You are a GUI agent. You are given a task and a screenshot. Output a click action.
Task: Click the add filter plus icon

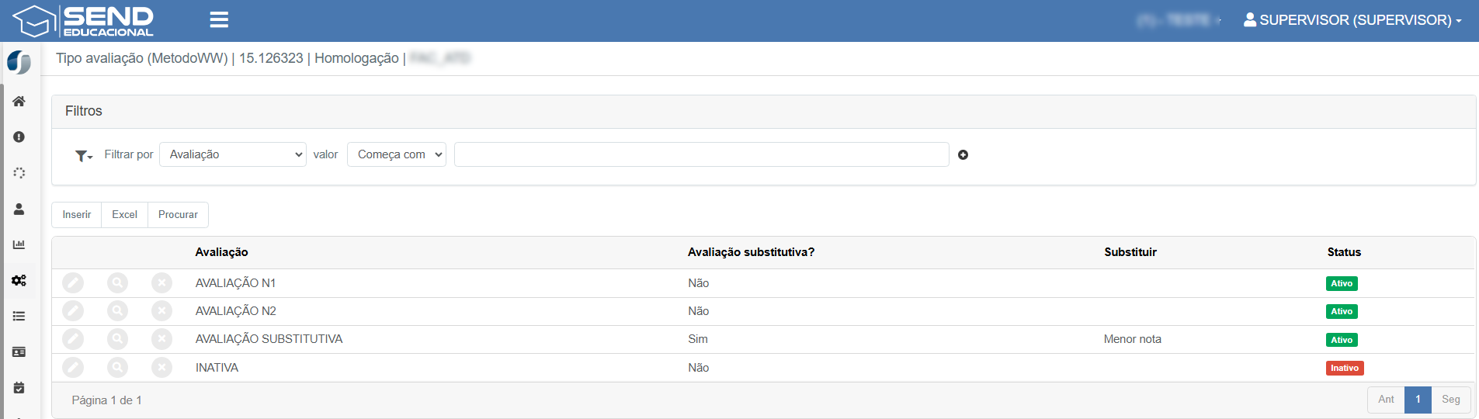[x=963, y=155]
